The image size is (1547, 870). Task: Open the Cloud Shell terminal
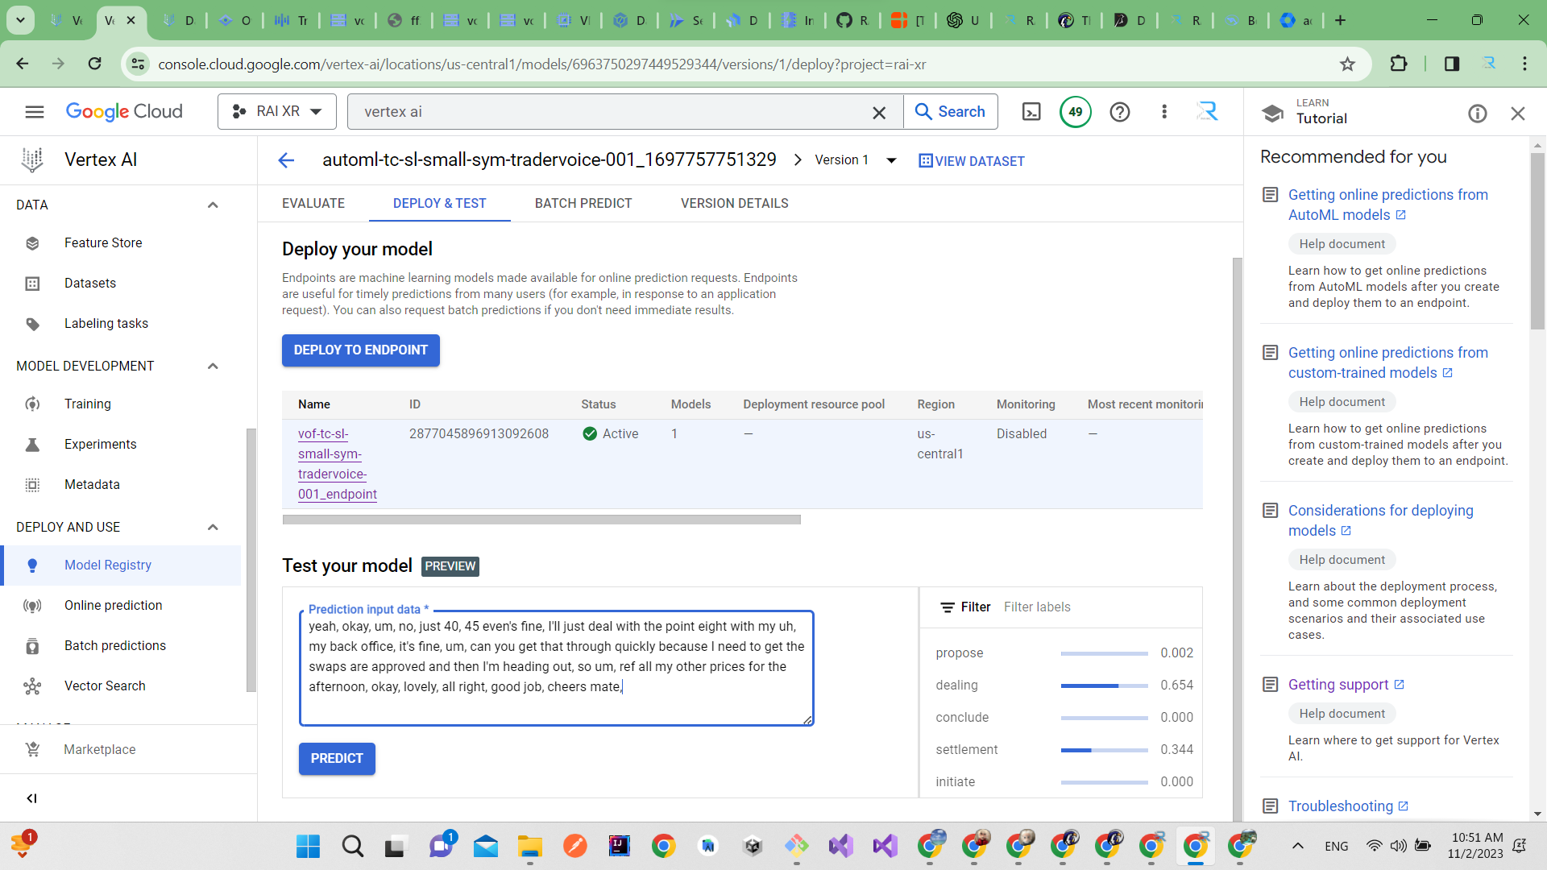(1031, 112)
